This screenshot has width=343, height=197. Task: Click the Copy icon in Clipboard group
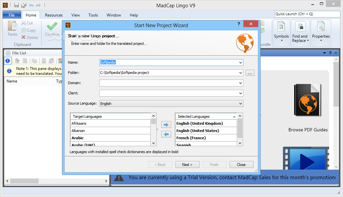click(x=23, y=30)
